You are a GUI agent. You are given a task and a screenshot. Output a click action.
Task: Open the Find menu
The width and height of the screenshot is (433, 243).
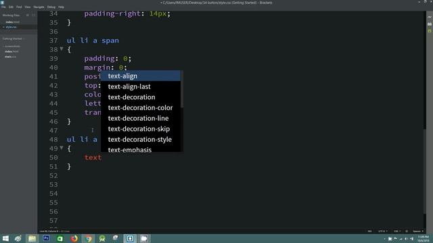pyautogui.click(x=19, y=7)
